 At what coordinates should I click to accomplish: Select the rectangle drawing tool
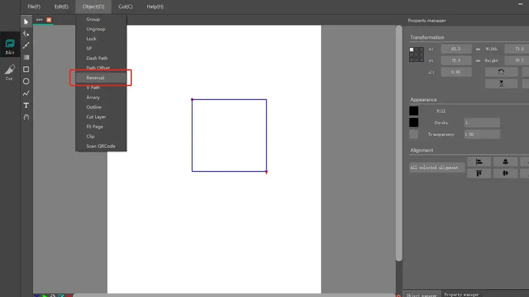point(26,69)
